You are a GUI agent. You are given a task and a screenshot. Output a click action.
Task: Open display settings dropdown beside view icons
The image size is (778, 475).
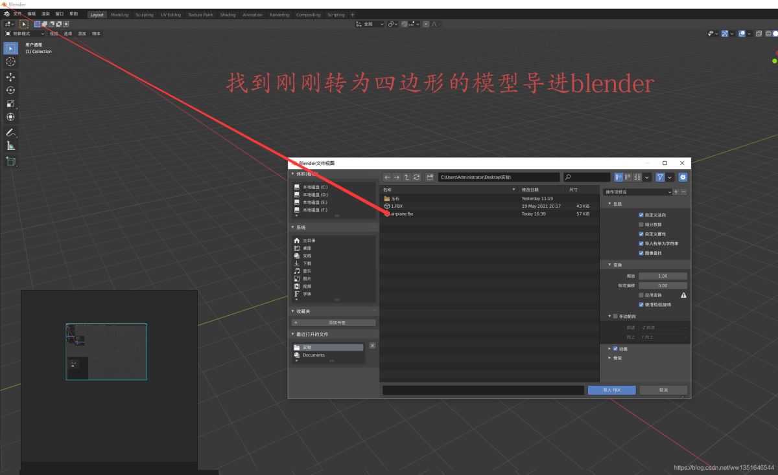click(x=647, y=177)
